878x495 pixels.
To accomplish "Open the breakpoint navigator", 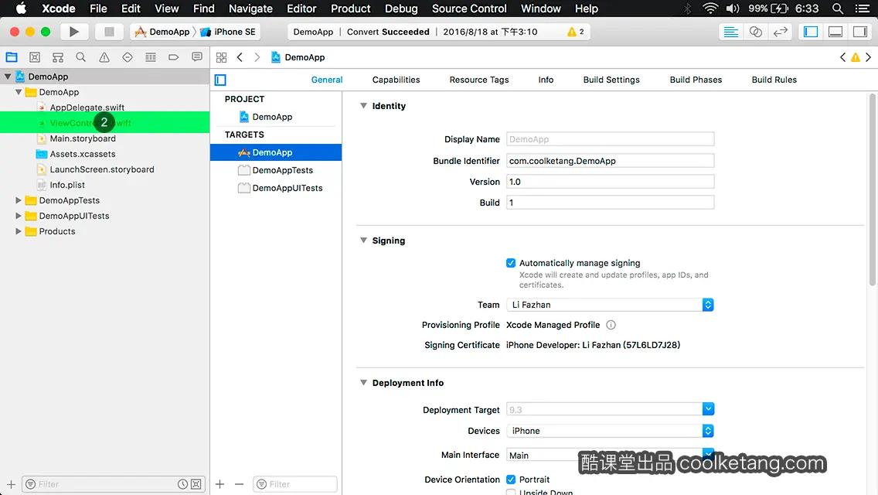I will pos(174,57).
